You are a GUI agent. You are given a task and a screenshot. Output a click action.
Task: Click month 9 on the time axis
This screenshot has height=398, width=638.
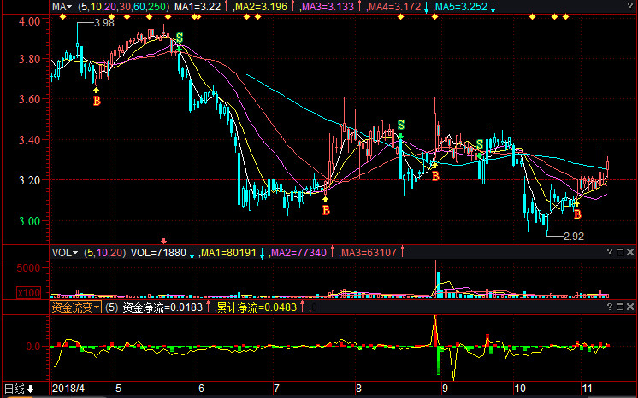coord(445,389)
